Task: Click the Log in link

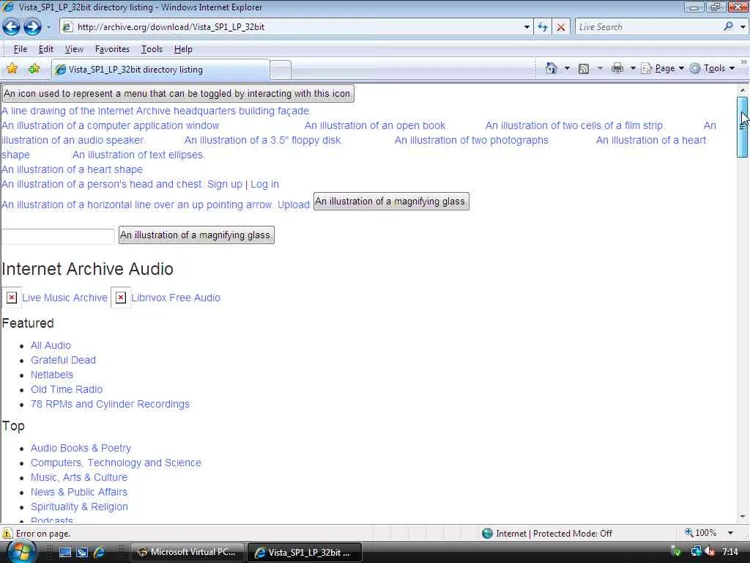Action: click(x=264, y=184)
